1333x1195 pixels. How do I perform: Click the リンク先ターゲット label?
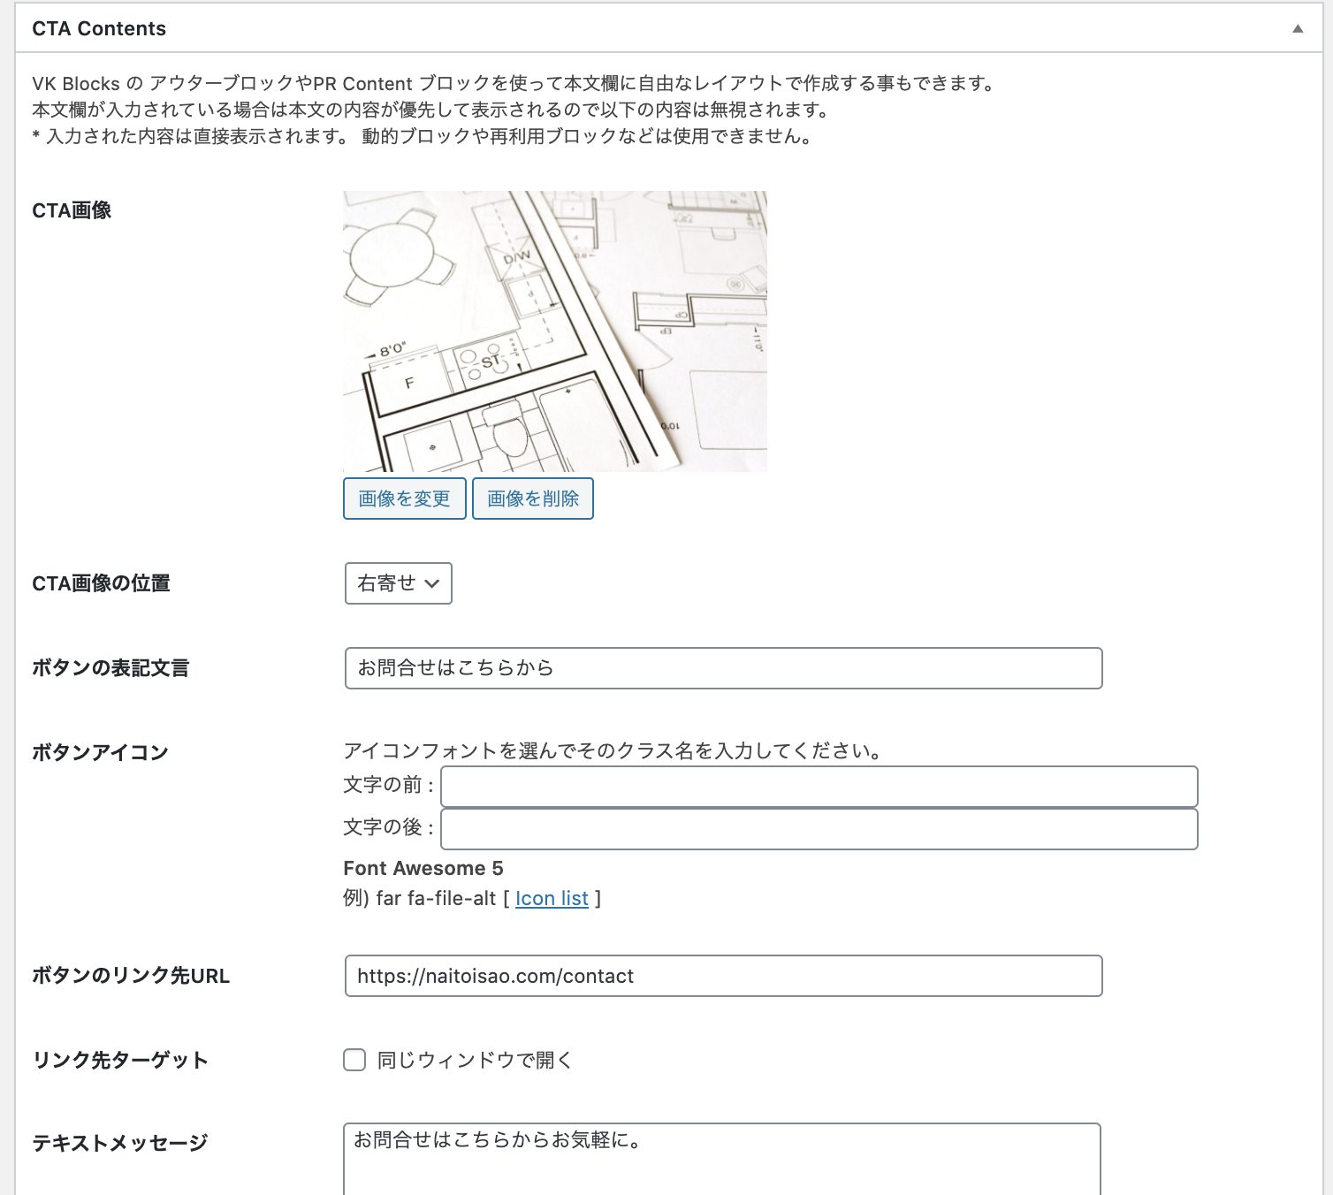point(120,1060)
